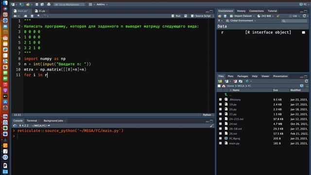
Task: Check the 24-215.txt file checkbox
Action: 220,119
